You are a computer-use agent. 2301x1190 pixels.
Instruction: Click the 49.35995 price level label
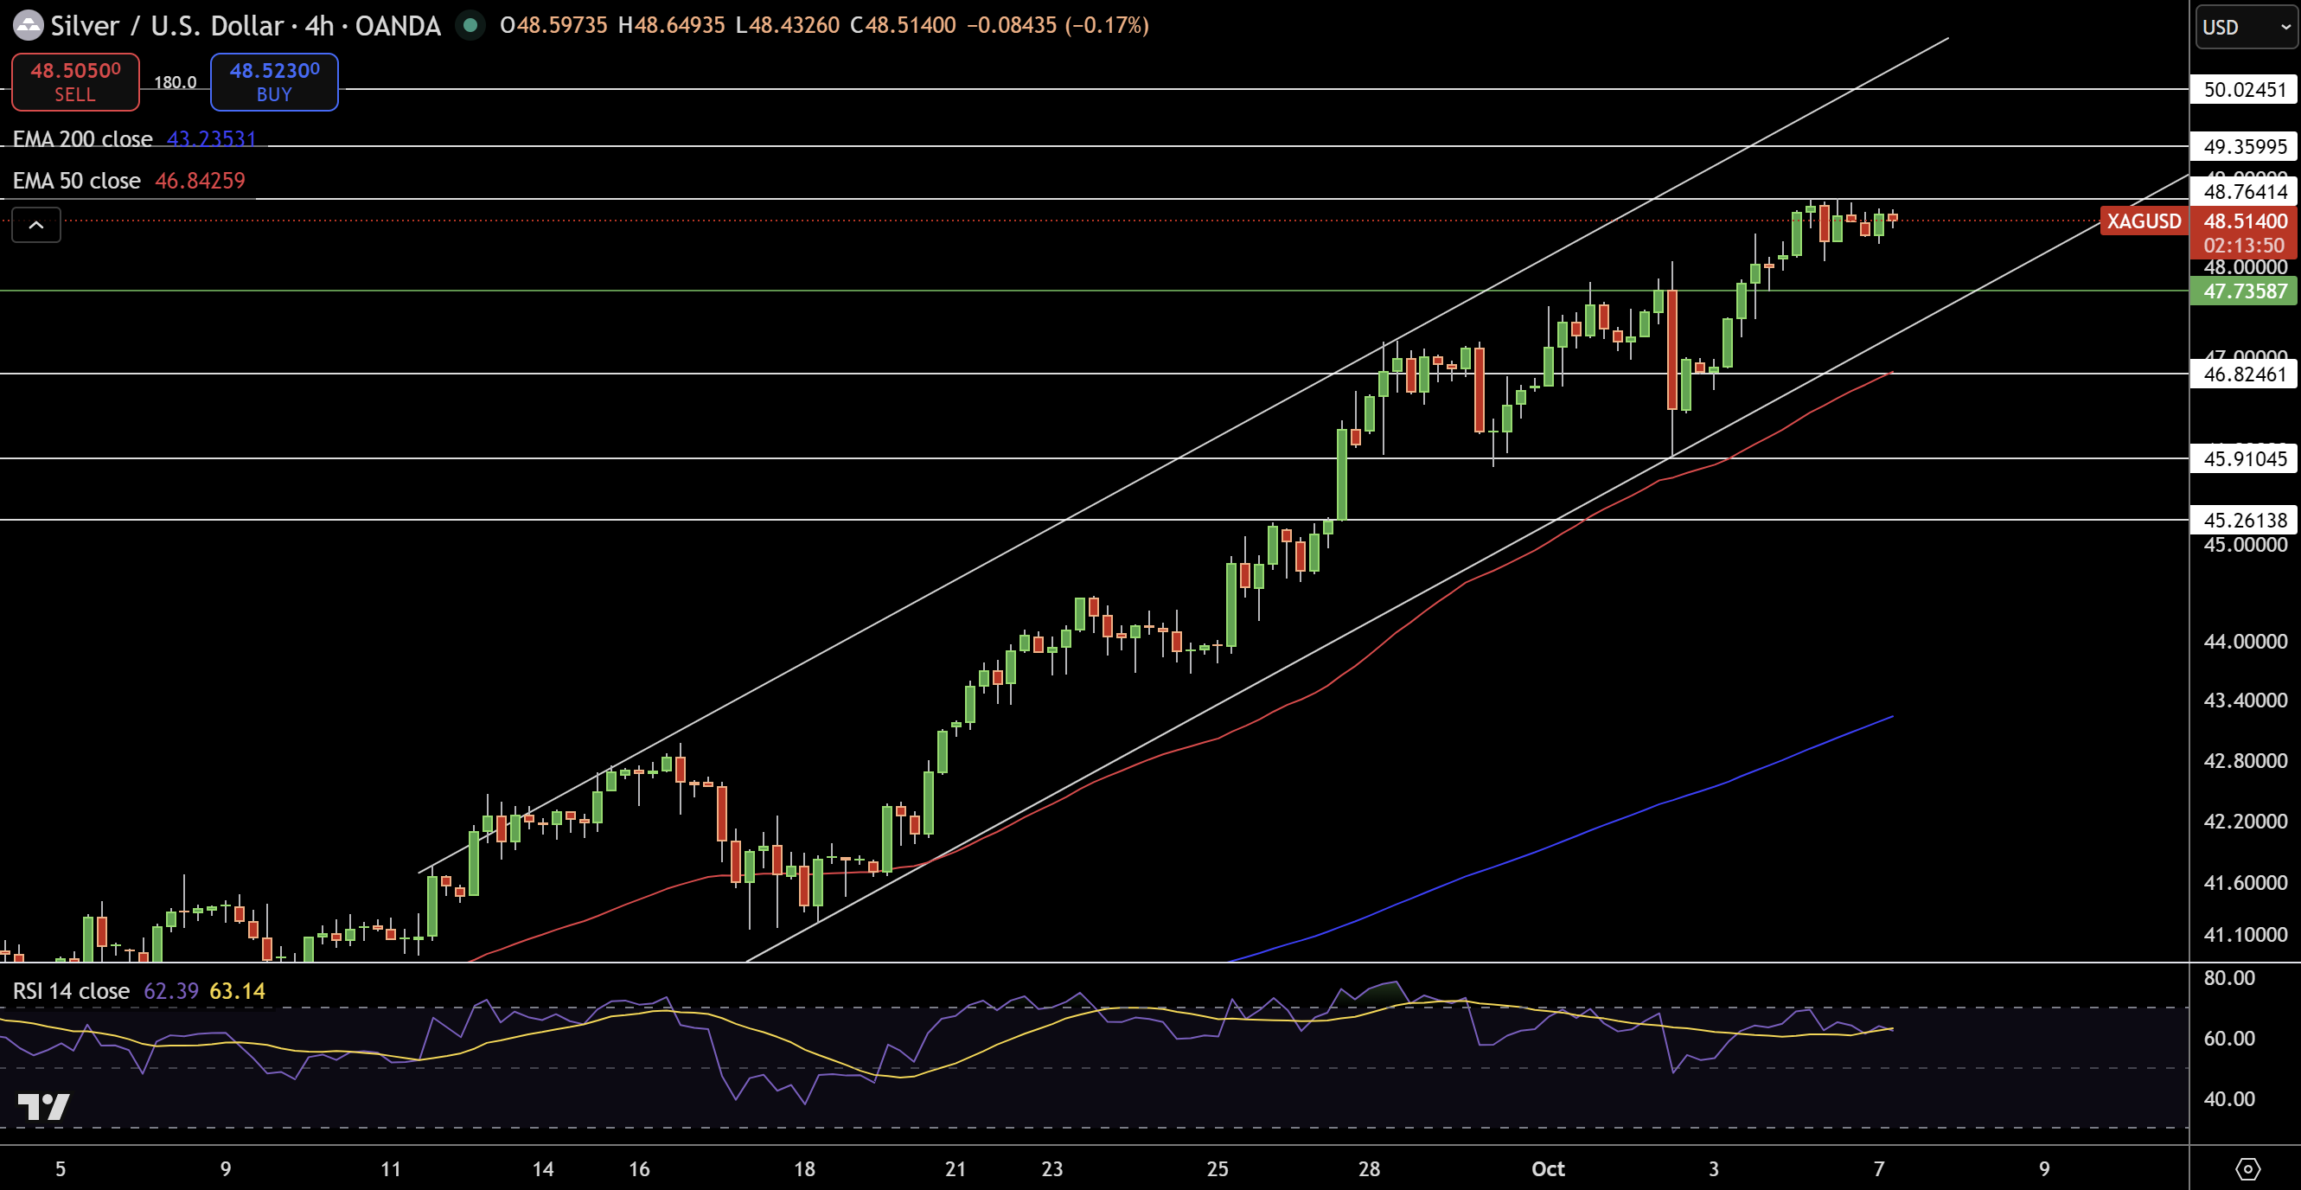[2244, 146]
